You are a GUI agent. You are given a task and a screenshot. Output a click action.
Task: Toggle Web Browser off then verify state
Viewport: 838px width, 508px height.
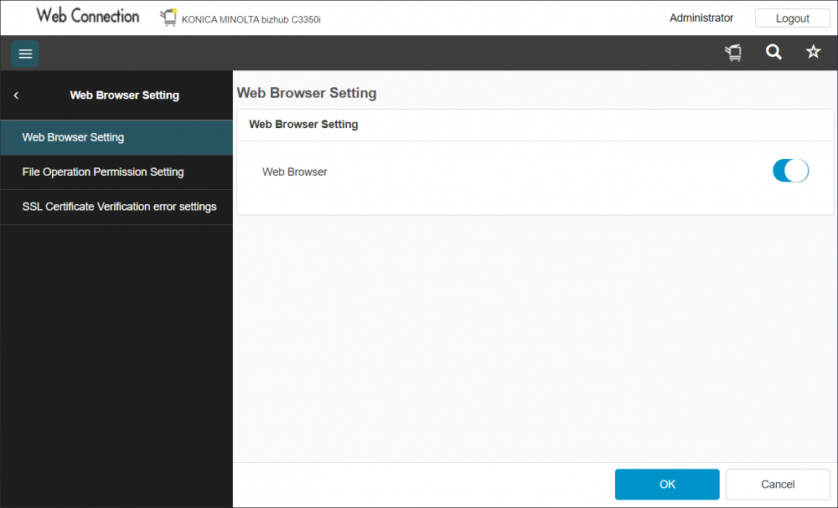pyautogui.click(x=790, y=170)
